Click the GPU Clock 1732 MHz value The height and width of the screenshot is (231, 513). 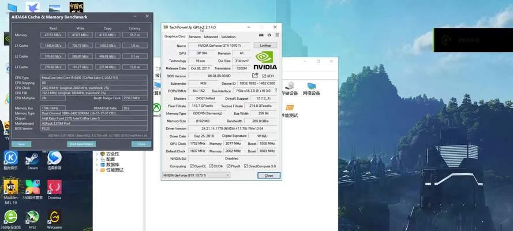197,144
